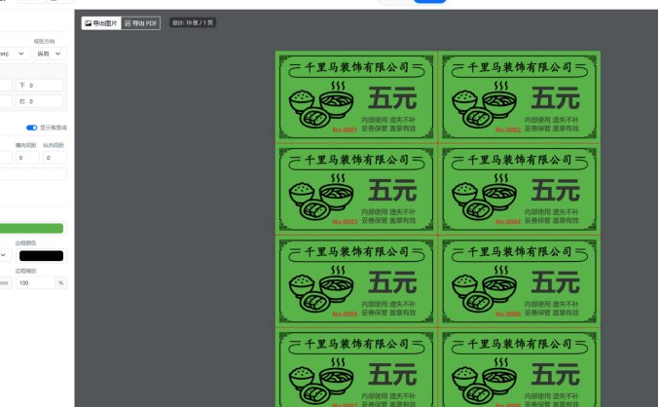Open the 纵向 paper orientation dropdown

[x=50, y=54]
